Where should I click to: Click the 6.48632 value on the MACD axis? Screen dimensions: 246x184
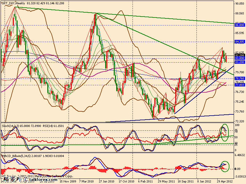pos(240,155)
